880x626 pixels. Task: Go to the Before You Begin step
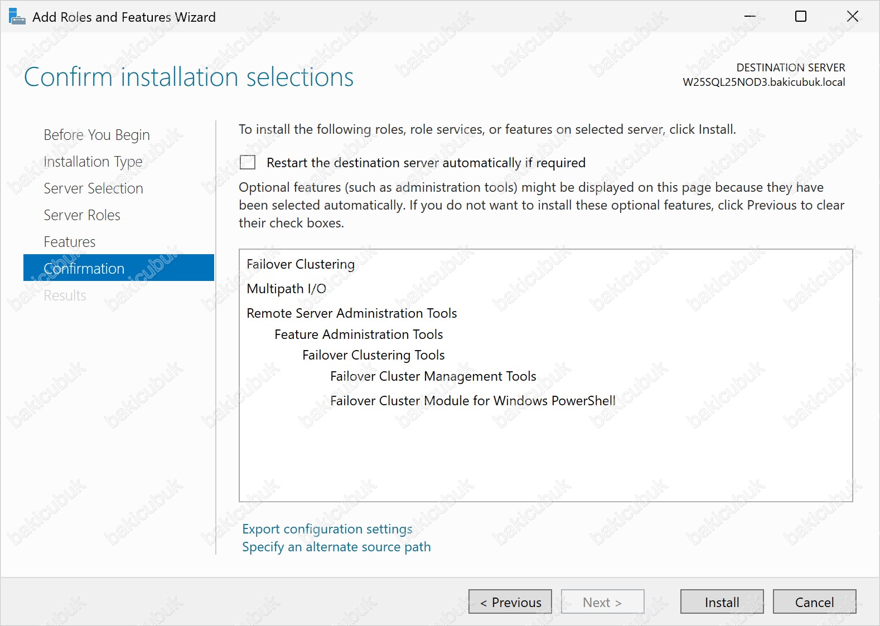coord(96,135)
